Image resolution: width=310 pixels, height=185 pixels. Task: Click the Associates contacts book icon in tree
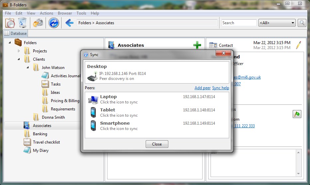[x=27, y=126]
